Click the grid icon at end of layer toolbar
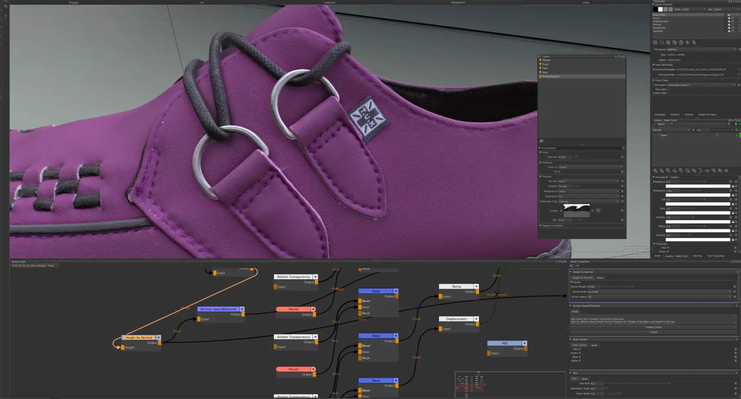The width and height of the screenshot is (741, 399). [x=726, y=171]
